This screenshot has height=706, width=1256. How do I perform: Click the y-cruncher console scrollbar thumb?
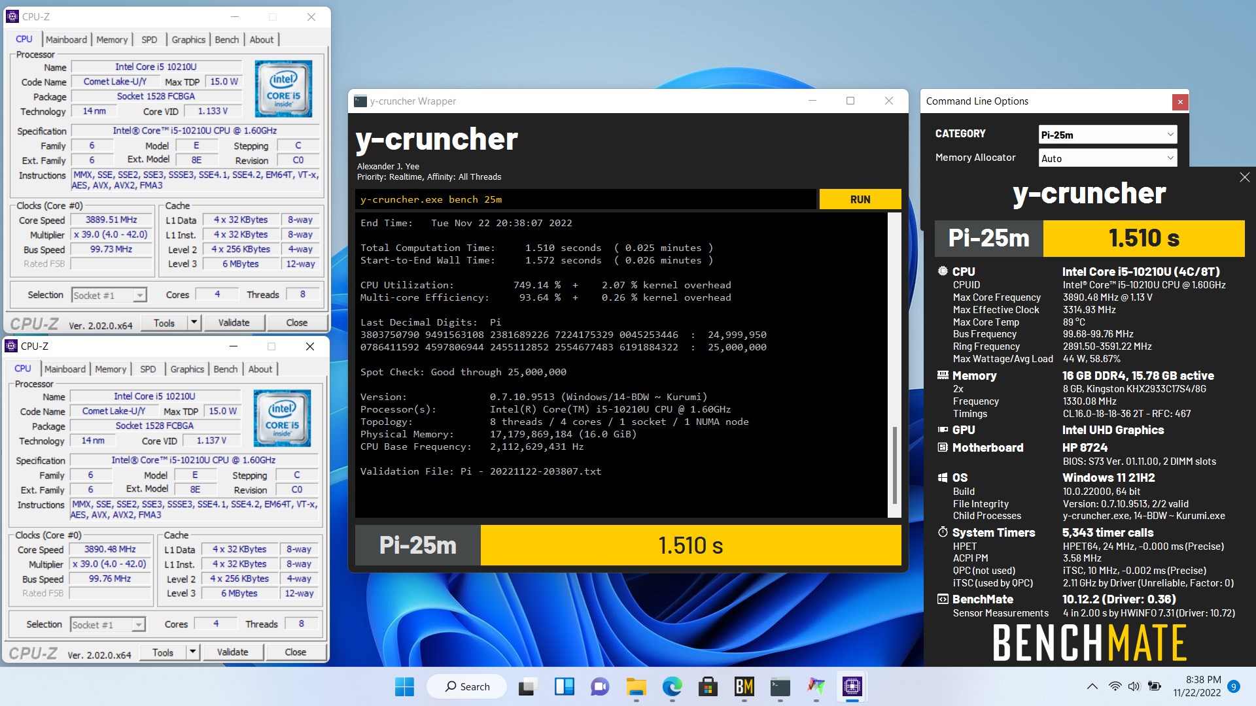click(x=894, y=464)
